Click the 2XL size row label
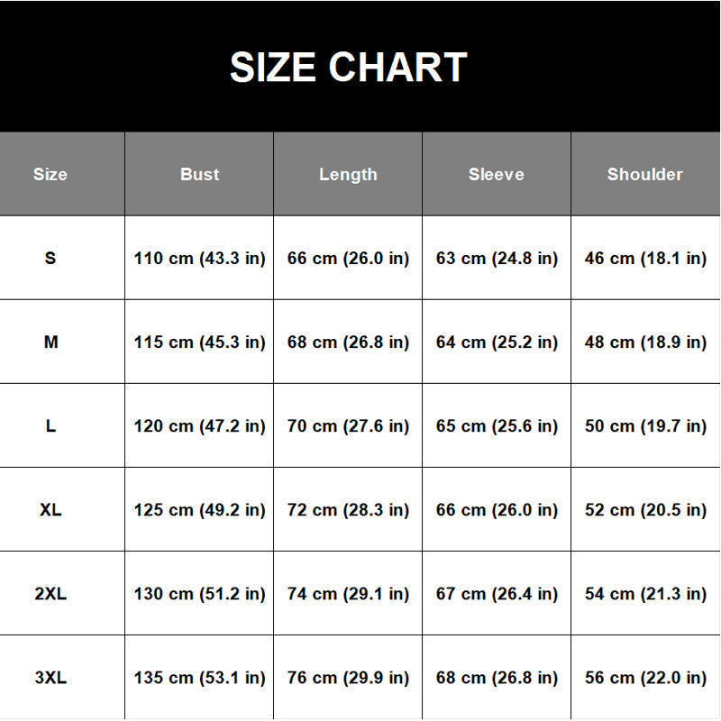 click(50, 594)
